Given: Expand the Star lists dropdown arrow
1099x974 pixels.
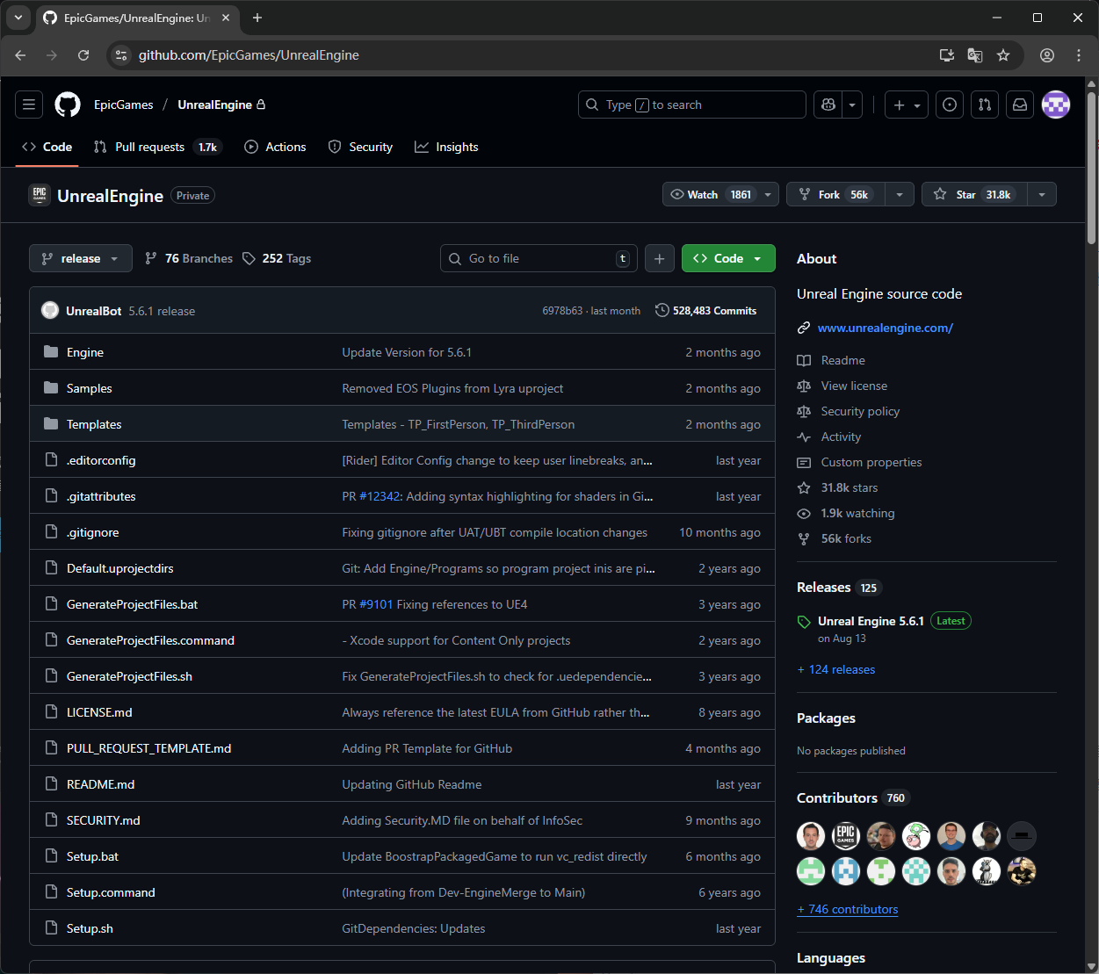Looking at the screenshot, I should [x=1042, y=194].
